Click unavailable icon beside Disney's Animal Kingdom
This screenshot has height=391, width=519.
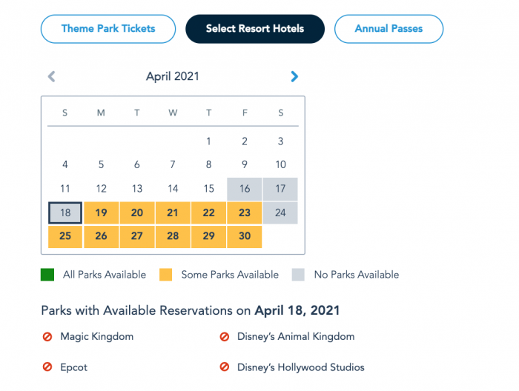coord(225,337)
